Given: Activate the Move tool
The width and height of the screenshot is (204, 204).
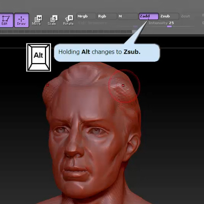Looking at the screenshot, I should point(37,20).
